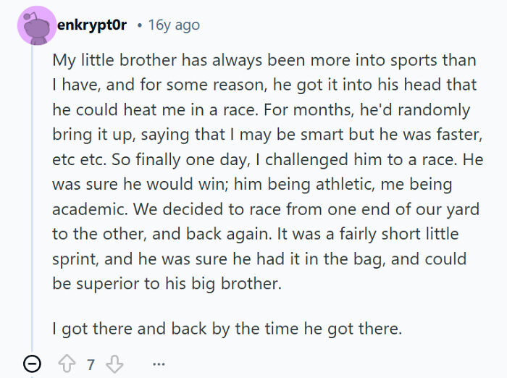Click the dot separator before the timestamp
The image size is (507, 378).
(x=139, y=25)
